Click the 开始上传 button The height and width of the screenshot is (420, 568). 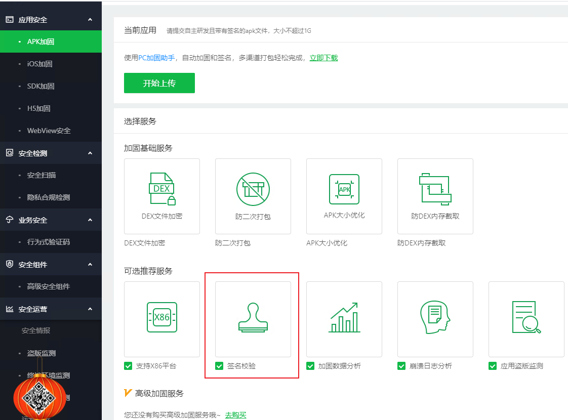(159, 83)
